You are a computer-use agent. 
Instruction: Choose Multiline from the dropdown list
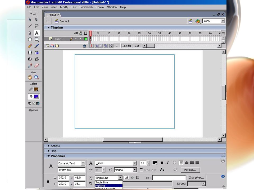tap(108, 186)
